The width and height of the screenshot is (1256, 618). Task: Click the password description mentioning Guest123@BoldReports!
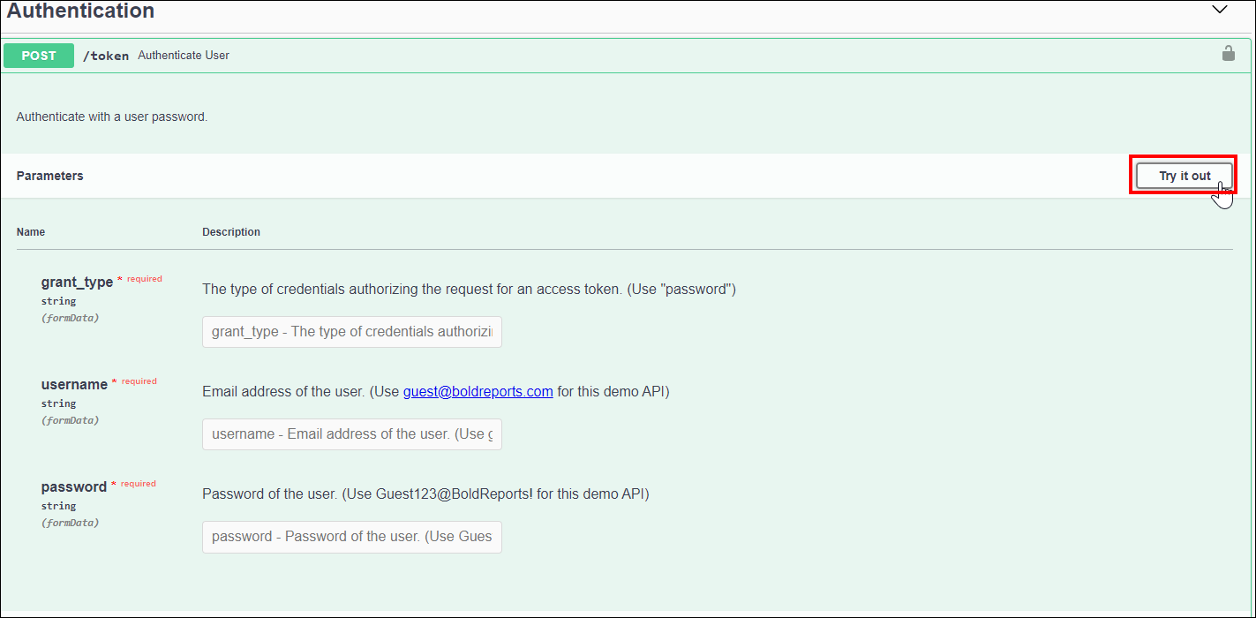click(x=425, y=494)
